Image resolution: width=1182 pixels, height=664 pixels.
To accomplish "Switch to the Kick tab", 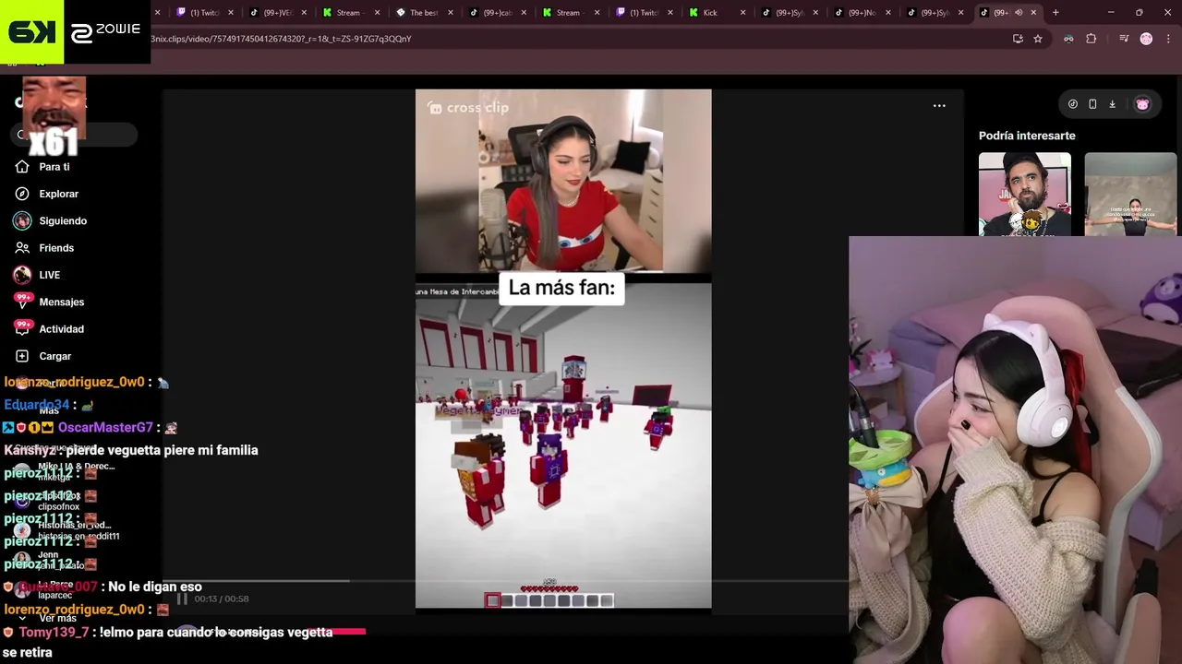I will point(710,12).
